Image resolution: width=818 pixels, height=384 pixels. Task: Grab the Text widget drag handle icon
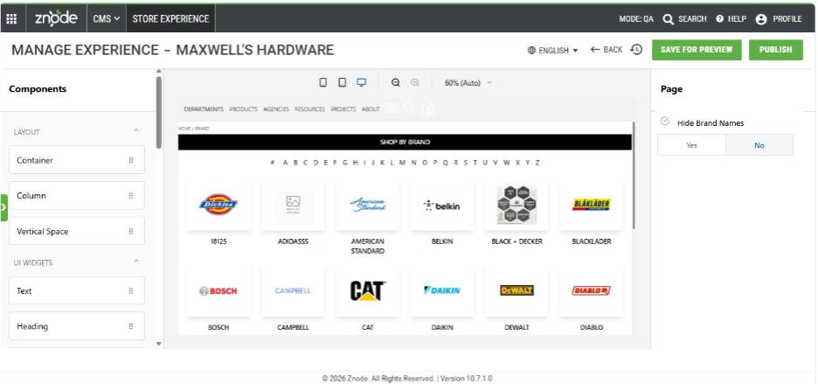131,290
